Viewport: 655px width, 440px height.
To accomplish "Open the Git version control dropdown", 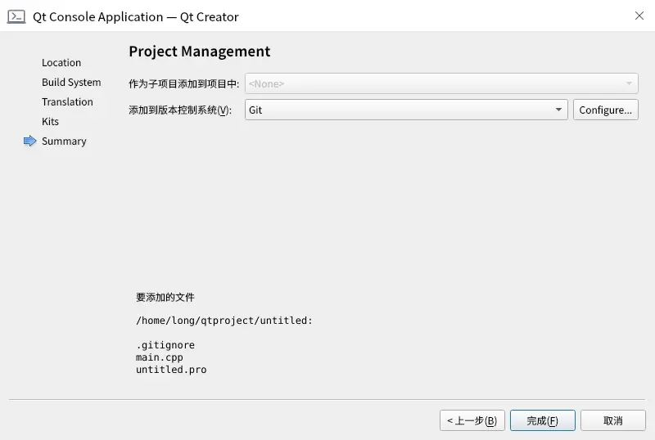I will pos(405,110).
